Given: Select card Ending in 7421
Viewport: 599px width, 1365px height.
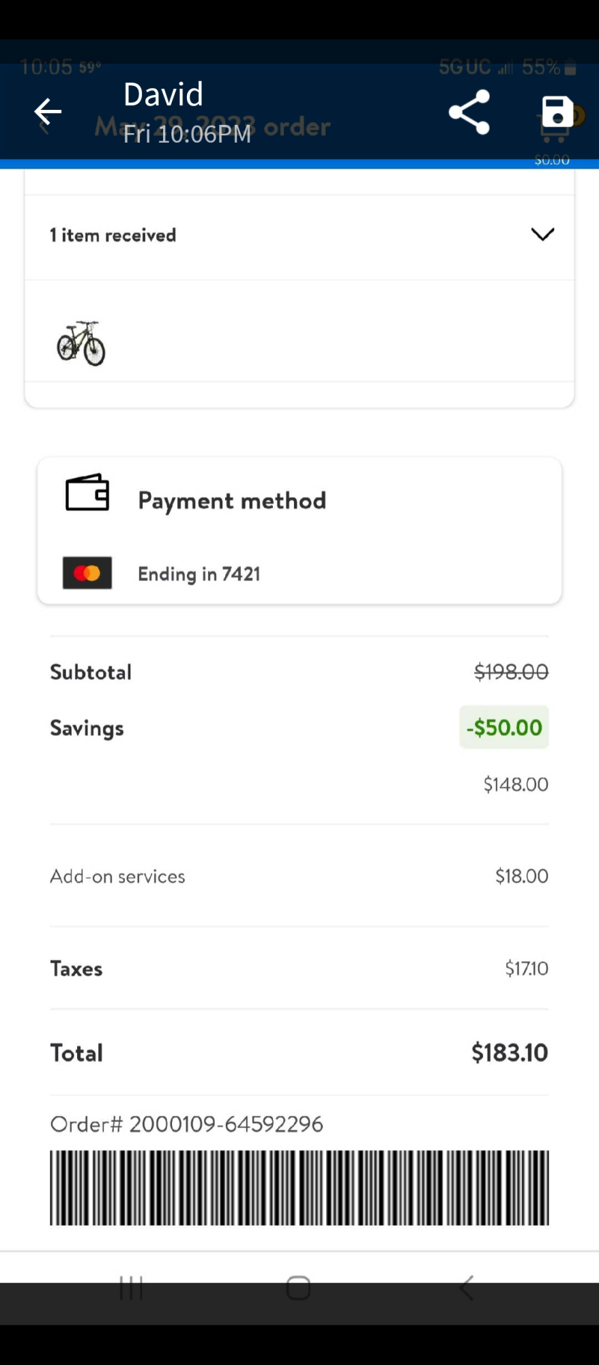Looking at the screenshot, I should tap(199, 574).
